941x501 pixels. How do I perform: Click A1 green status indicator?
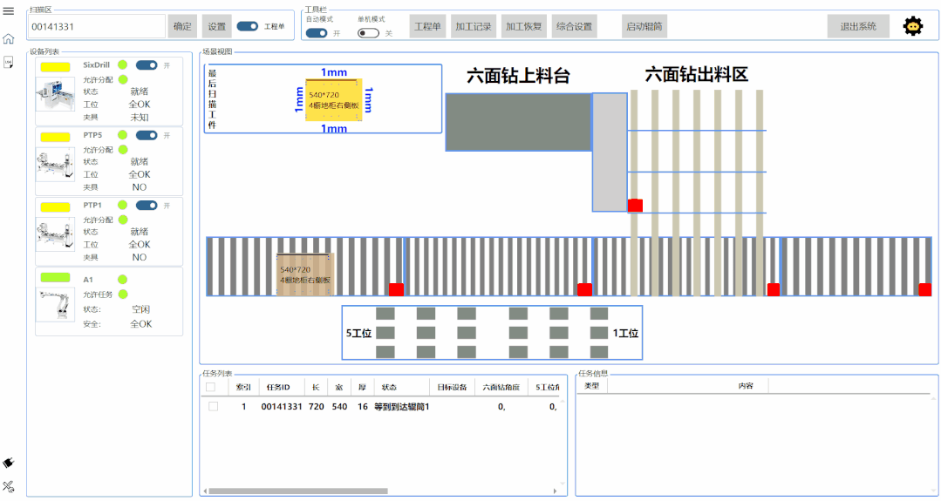122,280
